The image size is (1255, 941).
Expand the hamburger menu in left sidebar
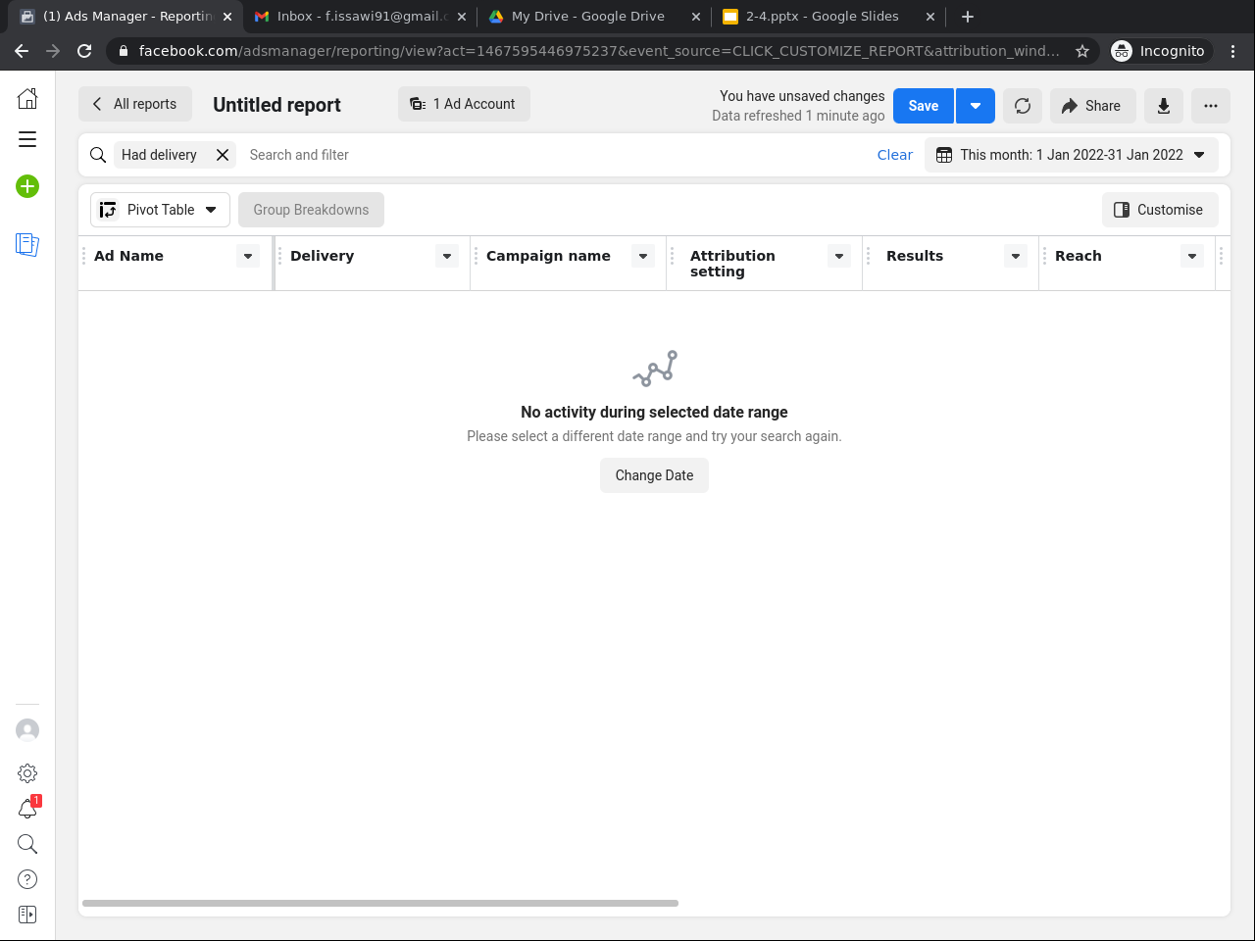pyautogui.click(x=27, y=139)
